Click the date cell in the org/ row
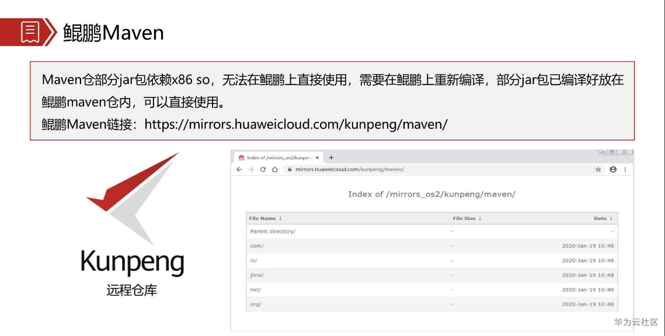Image resolution: width=665 pixels, height=336 pixels. [588, 304]
